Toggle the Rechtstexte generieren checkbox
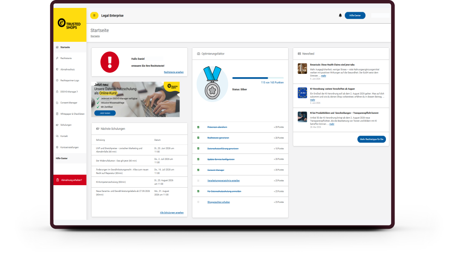451x257 pixels. [x=198, y=138]
